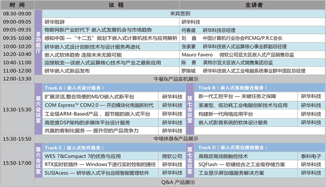Click 第七会议室 label beside Track D
326x187 pixels.
190,160
